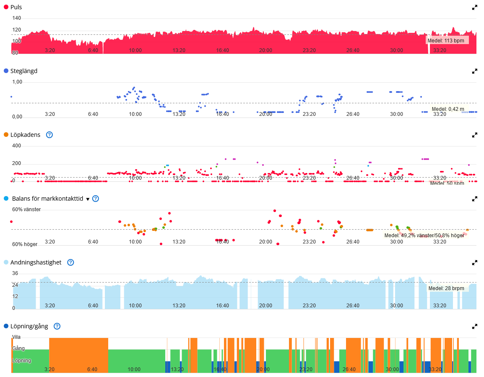Click the 140 axis value on Puls chart
This screenshot has width=484, height=377.
tap(17, 18)
